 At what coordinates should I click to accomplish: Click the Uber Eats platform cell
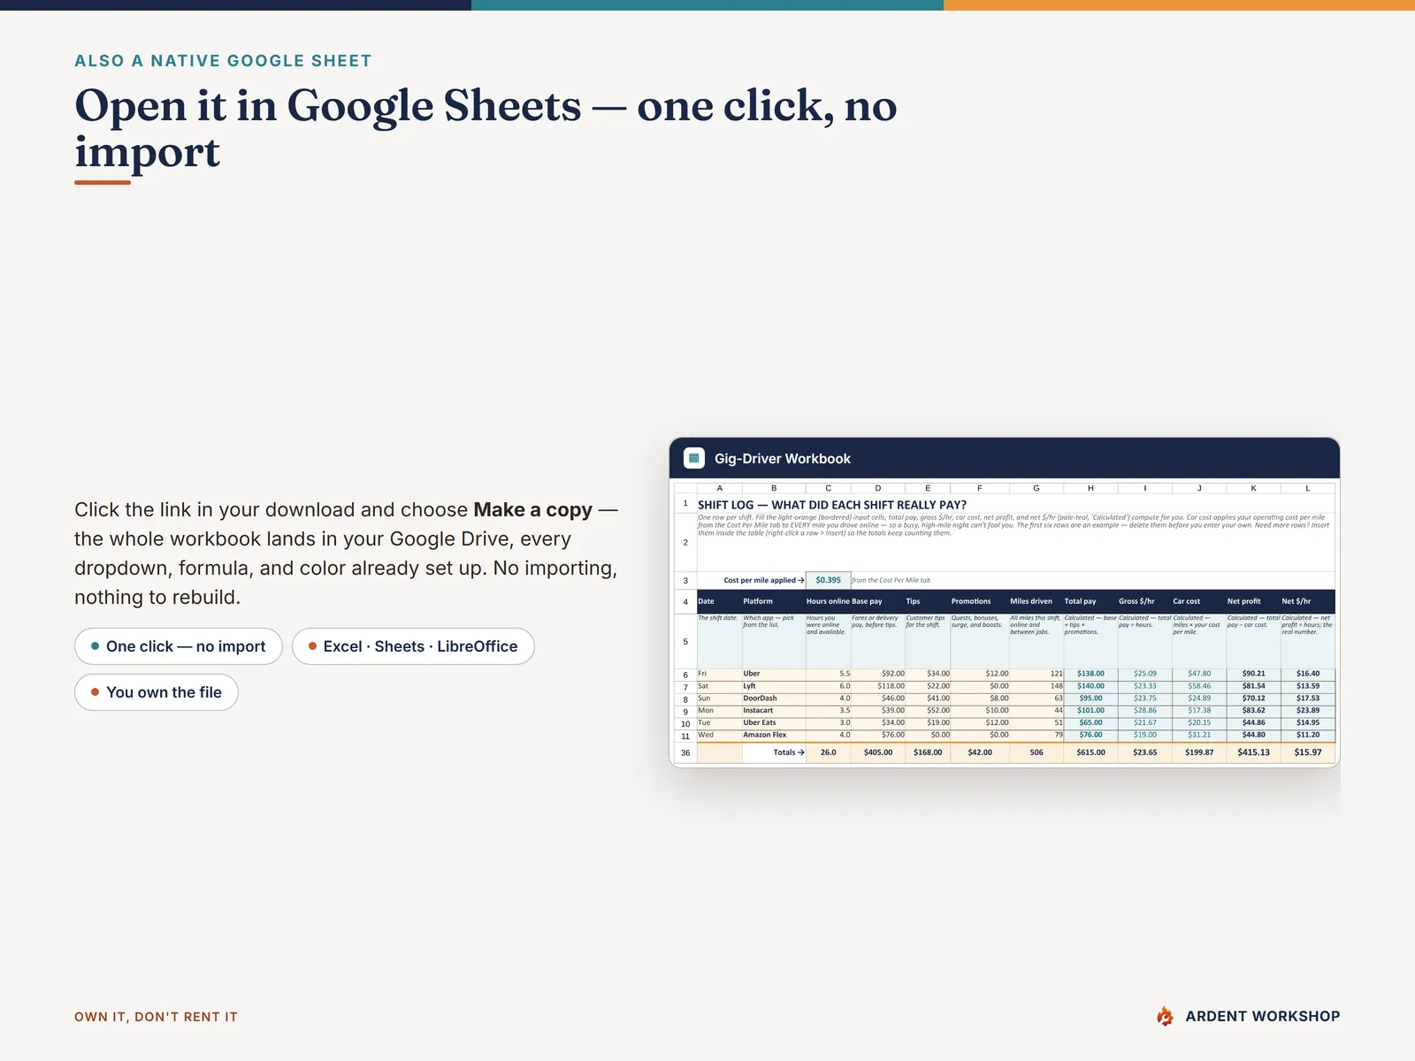(x=774, y=723)
